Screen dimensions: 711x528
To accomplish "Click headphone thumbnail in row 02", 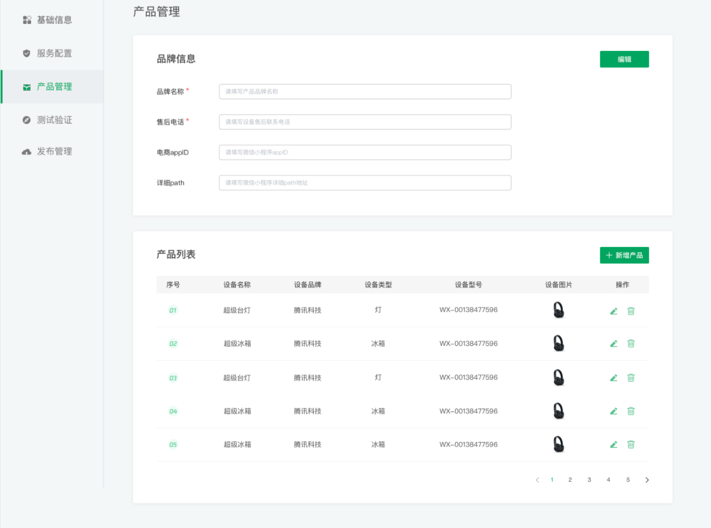I will (x=559, y=344).
